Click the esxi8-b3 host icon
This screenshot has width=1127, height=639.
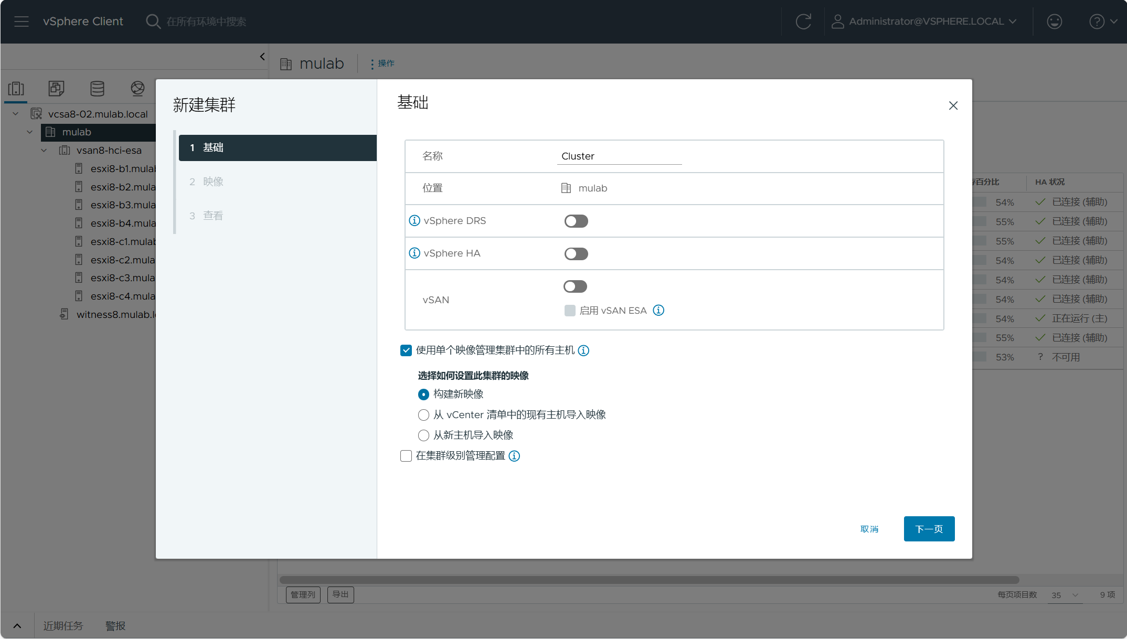pyautogui.click(x=79, y=205)
